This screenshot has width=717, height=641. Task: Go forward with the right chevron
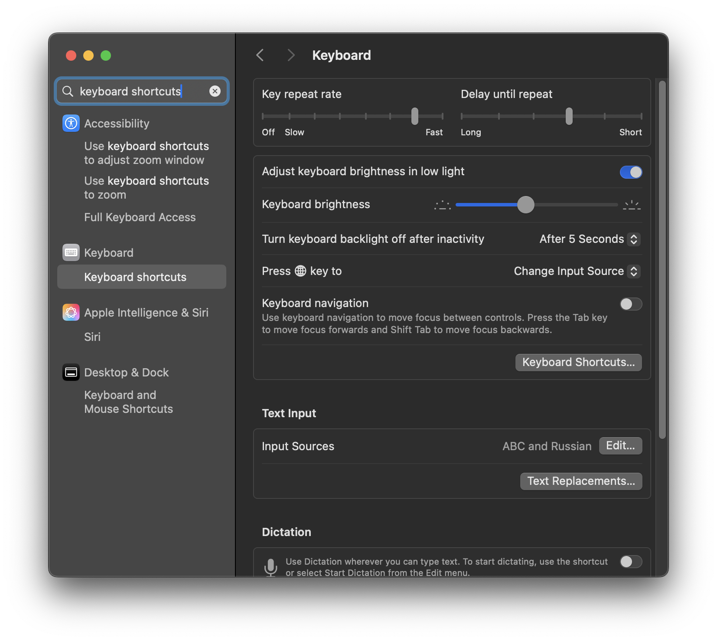pos(291,56)
